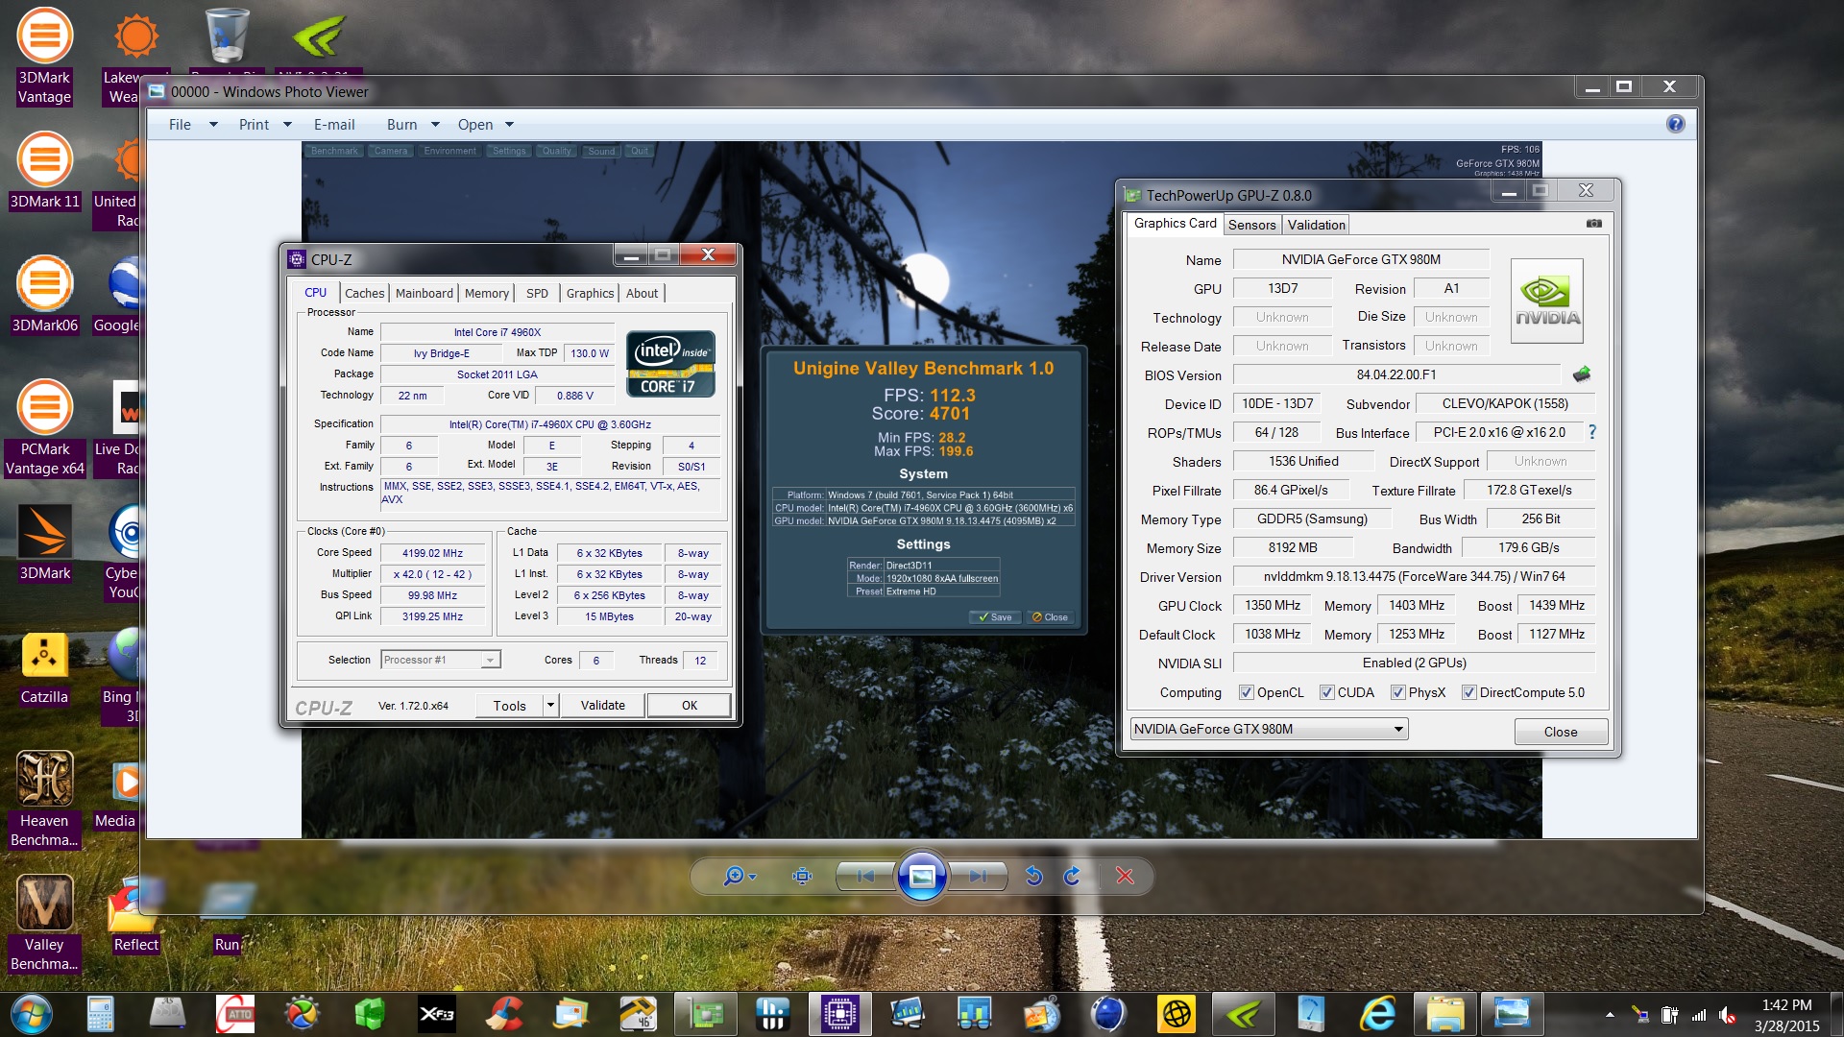Open the Photo Viewer Print menu
The width and height of the screenshot is (1844, 1037).
[265, 124]
